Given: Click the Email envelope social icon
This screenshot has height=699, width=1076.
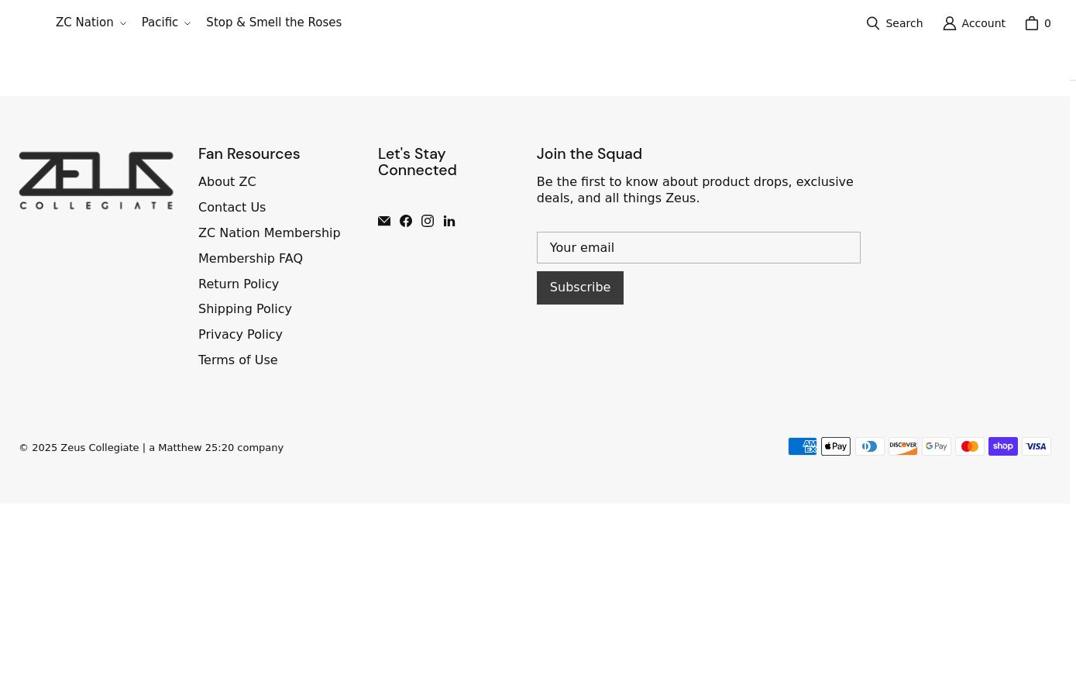Looking at the screenshot, I should [x=384, y=222].
